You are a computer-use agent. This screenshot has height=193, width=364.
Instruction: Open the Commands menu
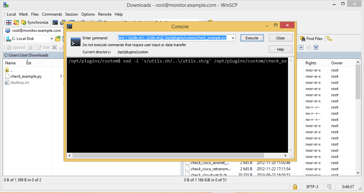pos(52,14)
